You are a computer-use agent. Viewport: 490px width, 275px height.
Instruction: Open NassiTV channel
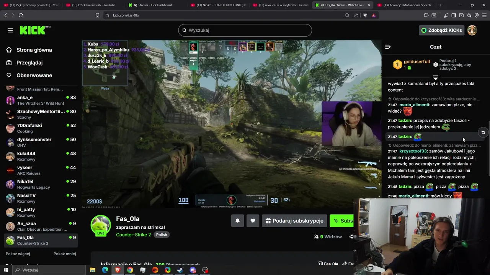point(41,198)
